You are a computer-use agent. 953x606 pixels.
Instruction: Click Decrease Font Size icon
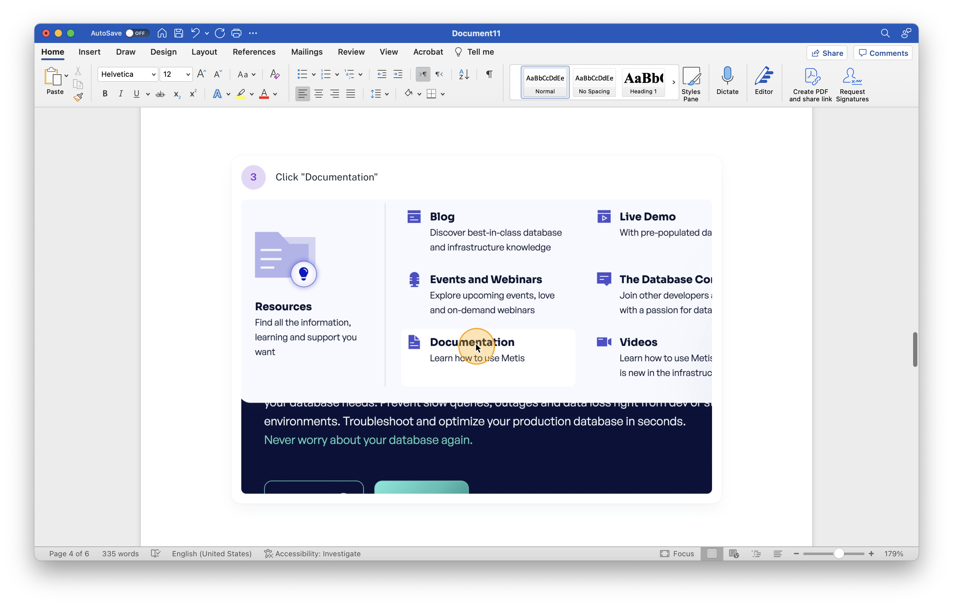click(x=218, y=74)
